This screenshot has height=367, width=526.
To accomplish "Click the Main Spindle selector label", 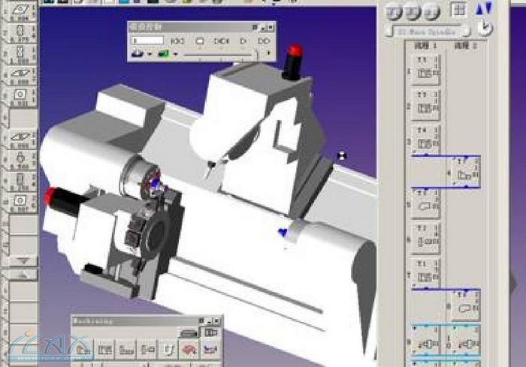I will tap(427, 32).
